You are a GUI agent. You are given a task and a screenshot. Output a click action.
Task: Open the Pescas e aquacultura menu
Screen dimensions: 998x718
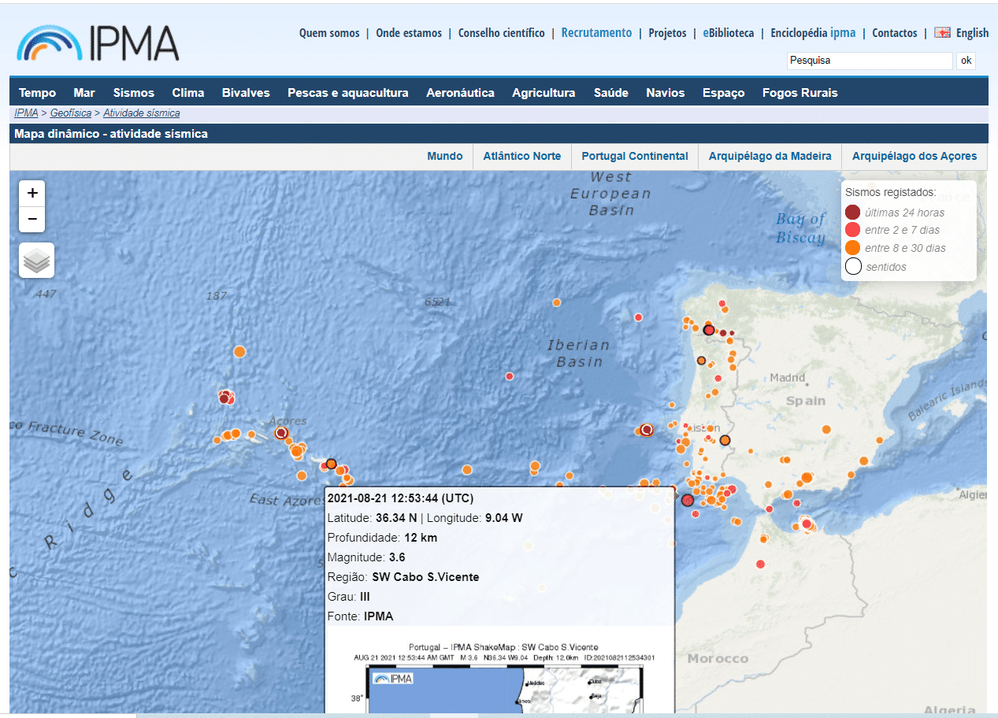tap(347, 93)
